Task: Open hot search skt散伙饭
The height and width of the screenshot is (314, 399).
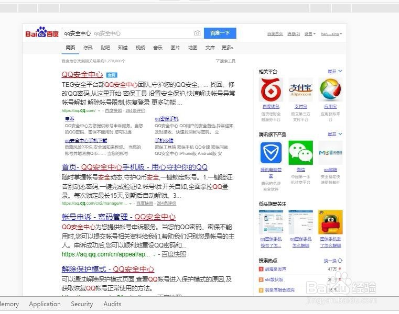Action: tap(274, 279)
